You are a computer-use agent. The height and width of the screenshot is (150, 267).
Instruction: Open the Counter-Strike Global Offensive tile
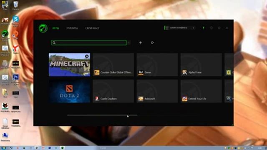point(113,65)
